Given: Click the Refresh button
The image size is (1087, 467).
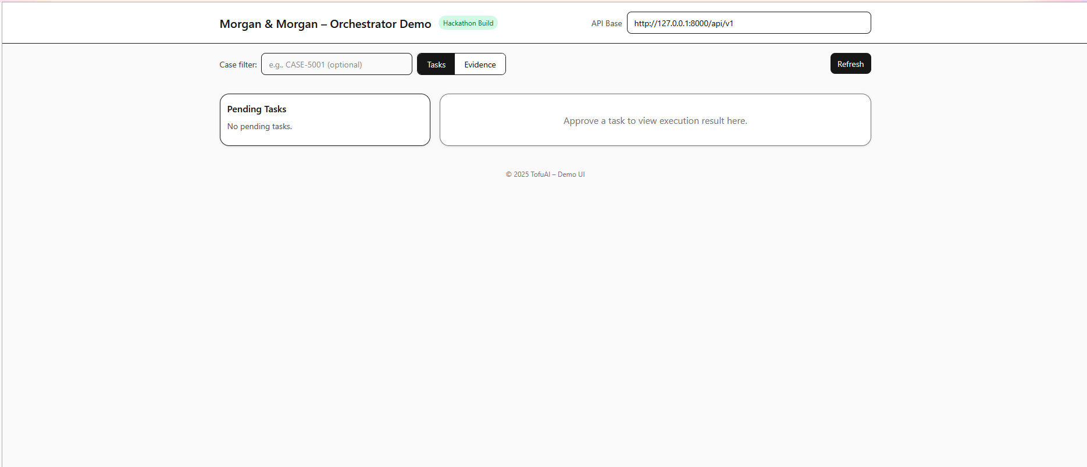Looking at the screenshot, I should pyautogui.click(x=850, y=64).
